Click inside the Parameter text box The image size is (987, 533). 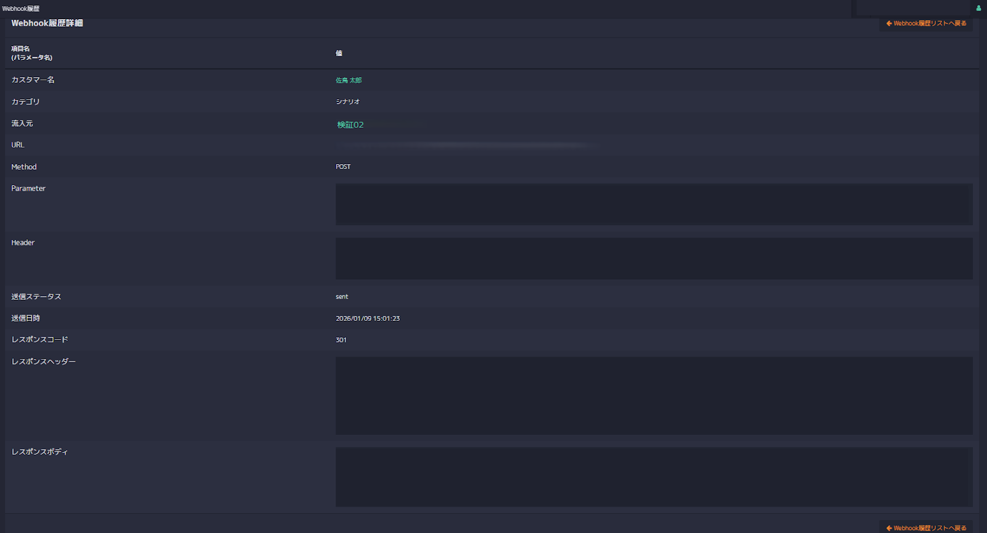(654, 204)
